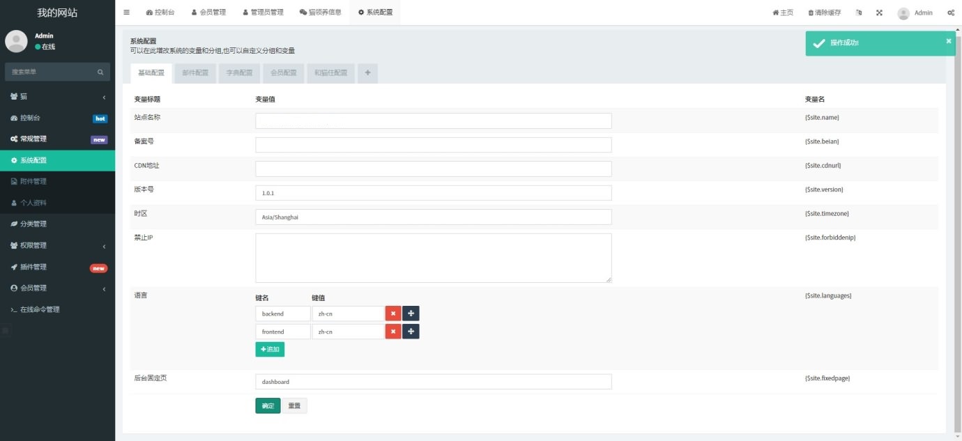Delete the frontend language row
Screen dimensions: 962x441
(x=393, y=332)
